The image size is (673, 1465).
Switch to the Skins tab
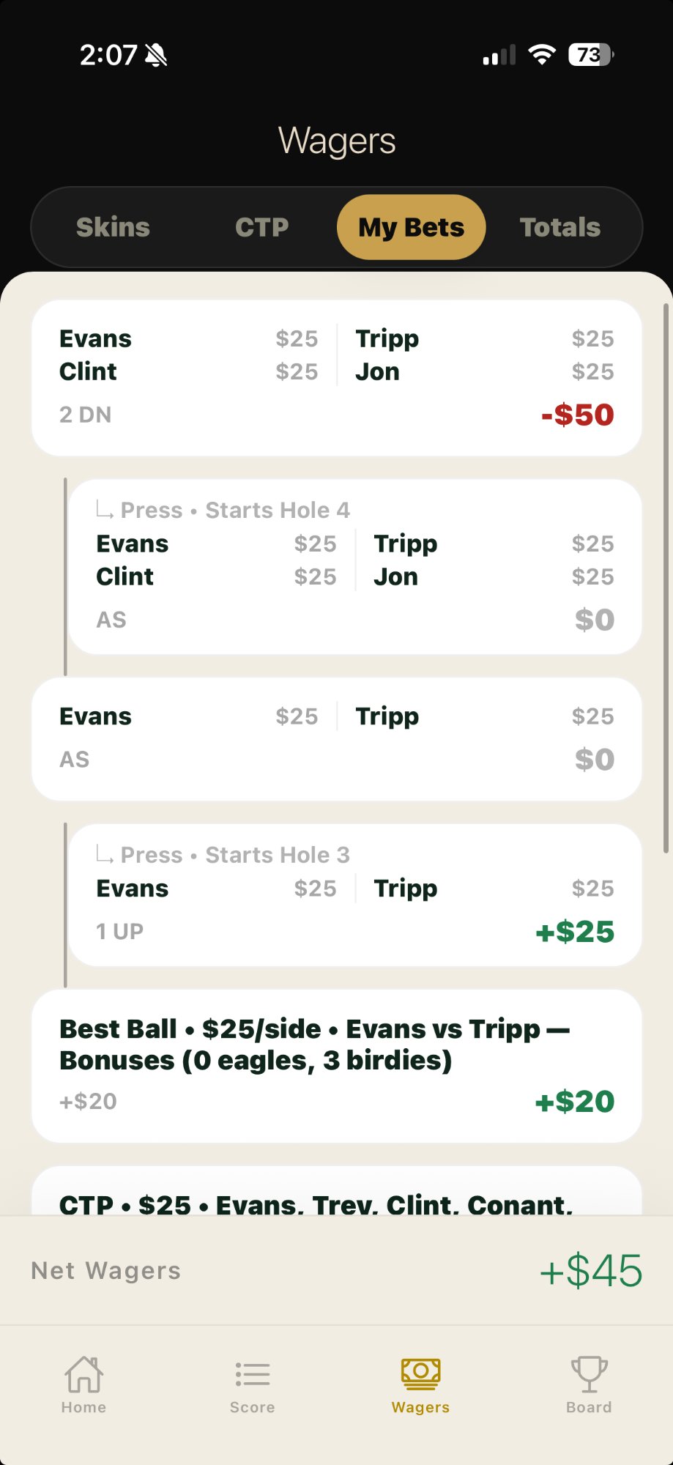(113, 227)
